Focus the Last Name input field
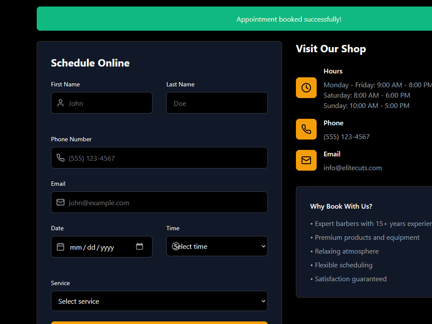Screen dimensions: 432x324 [217, 103]
